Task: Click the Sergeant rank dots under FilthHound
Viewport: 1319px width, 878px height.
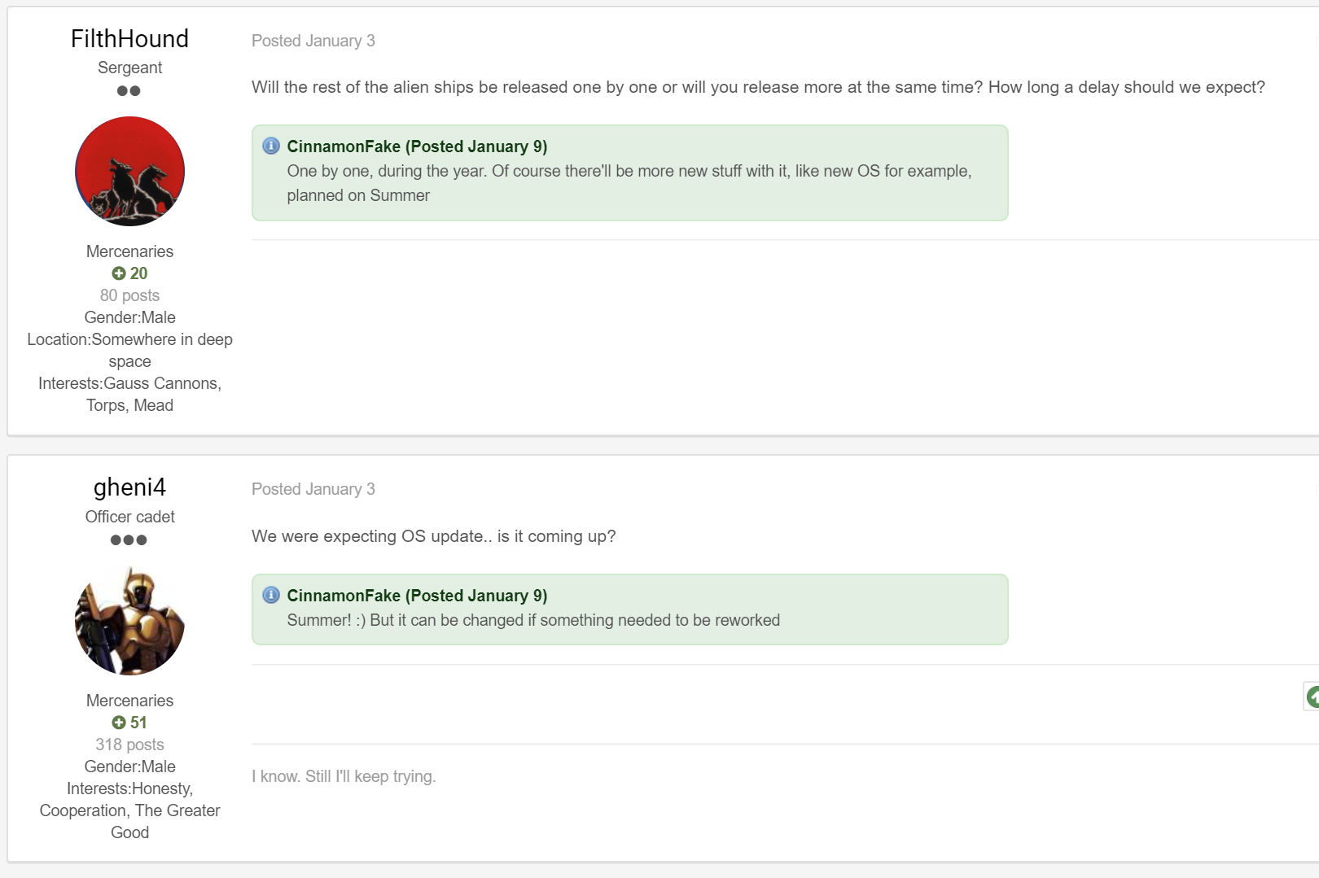Action: click(129, 91)
